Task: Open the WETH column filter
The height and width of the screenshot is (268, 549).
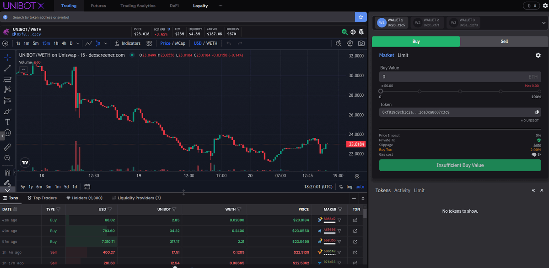Action: pyautogui.click(x=239, y=209)
